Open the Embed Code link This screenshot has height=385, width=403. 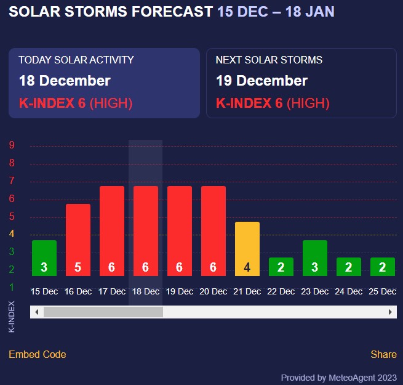(x=38, y=354)
